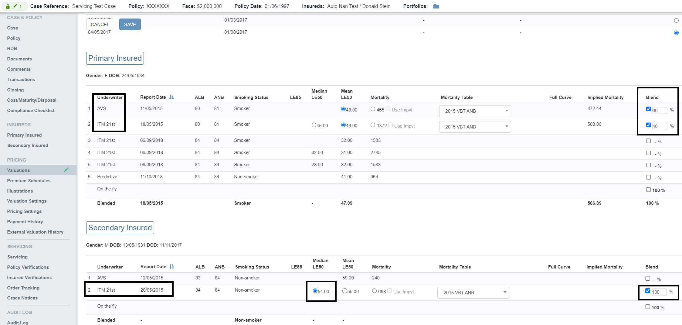Click the CANCEL button
The height and width of the screenshot is (325, 682).
(x=100, y=24)
